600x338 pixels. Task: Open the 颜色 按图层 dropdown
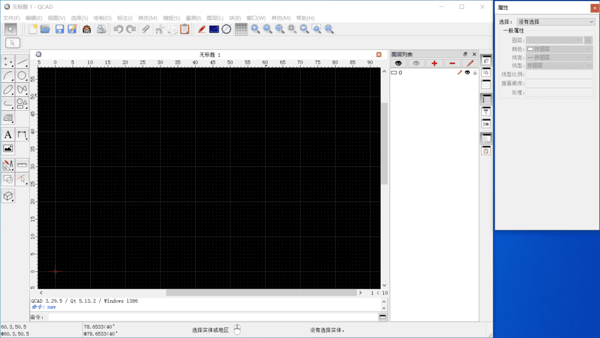coord(559,49)
